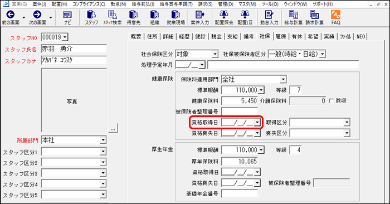Switch to the 雇保 tab

click(281, 37)
